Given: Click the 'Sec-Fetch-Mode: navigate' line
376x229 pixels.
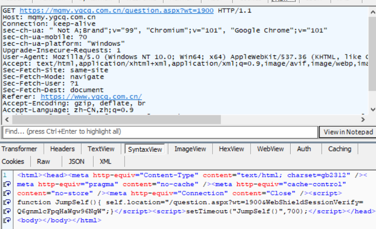Looking at the screenshot, I should click(53, 77).
